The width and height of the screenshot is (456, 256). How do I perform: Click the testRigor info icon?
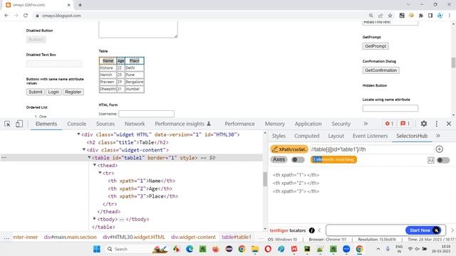[x=312, y=230]
